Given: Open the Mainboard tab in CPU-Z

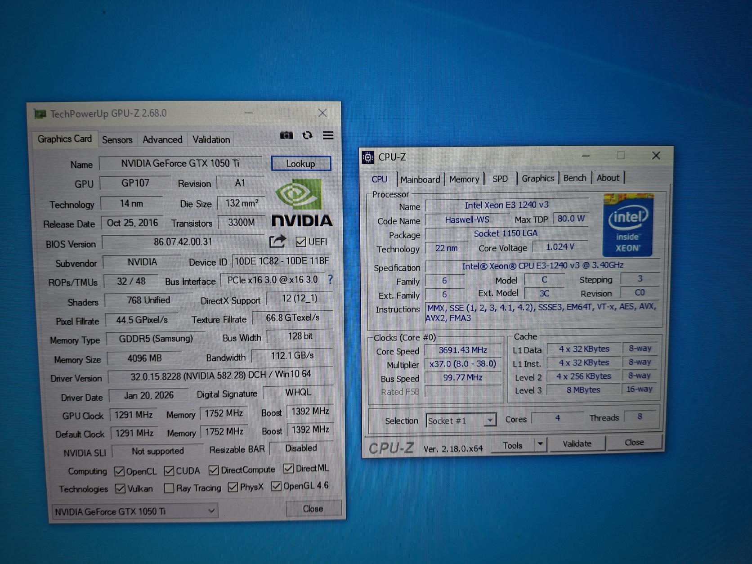Looking at the screenshot, I should [x=420, y=179].
